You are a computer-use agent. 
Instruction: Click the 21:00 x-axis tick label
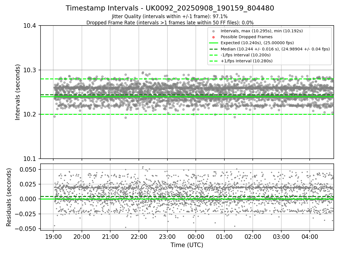click(110, 236)
